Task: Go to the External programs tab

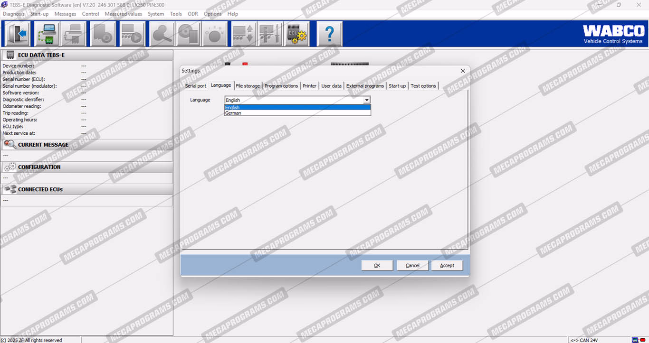Action: tap(365, 86)
